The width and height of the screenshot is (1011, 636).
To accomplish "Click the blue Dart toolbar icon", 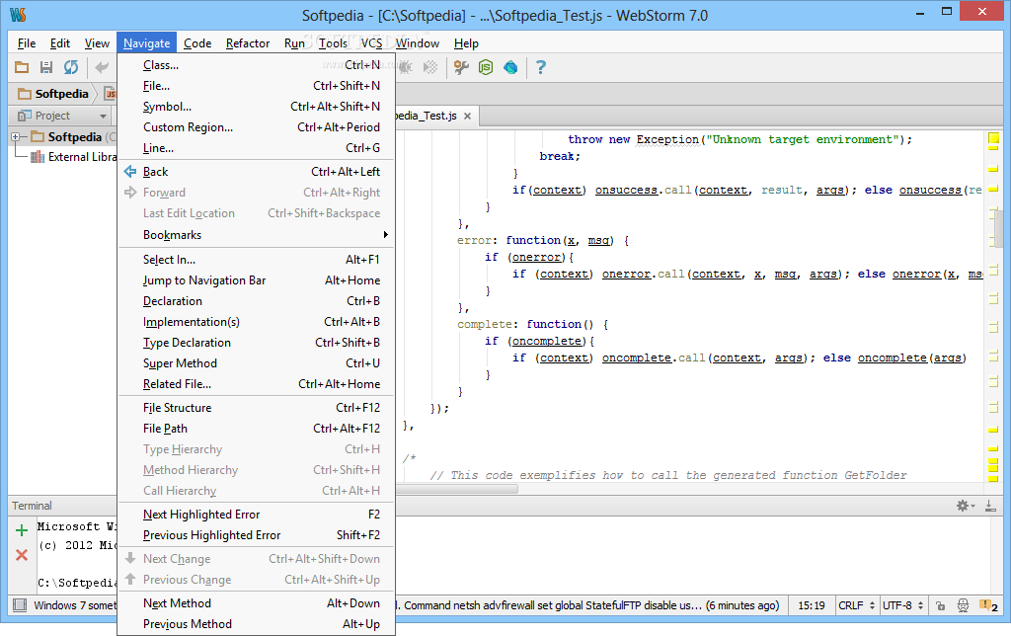I will (510, 67).
